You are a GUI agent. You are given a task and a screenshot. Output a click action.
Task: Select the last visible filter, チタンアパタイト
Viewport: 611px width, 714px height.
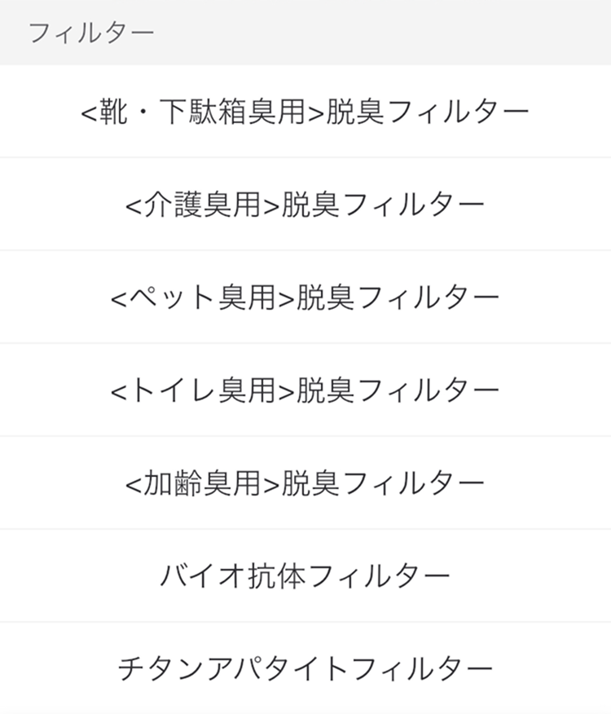(x=305, y=669)
